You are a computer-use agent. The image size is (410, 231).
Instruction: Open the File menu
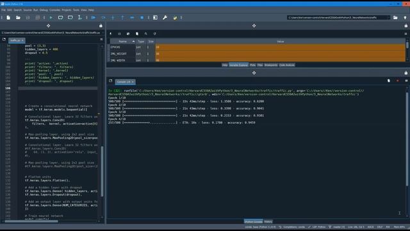click(3, 10)
